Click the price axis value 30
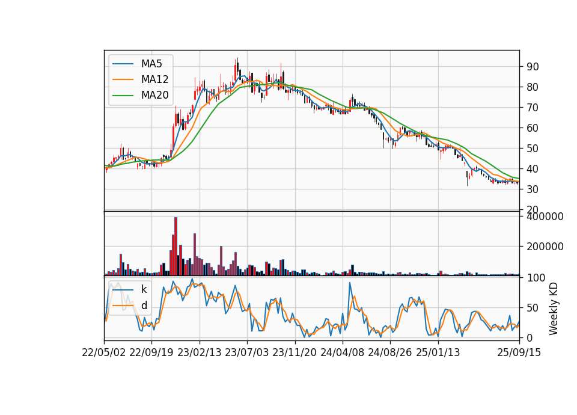This screenshot has width=577, height=415. (x=533, y=189)
